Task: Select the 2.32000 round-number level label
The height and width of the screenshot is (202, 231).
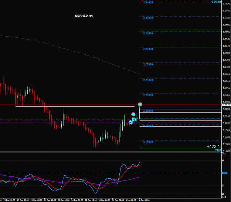Action: (148, 18)
